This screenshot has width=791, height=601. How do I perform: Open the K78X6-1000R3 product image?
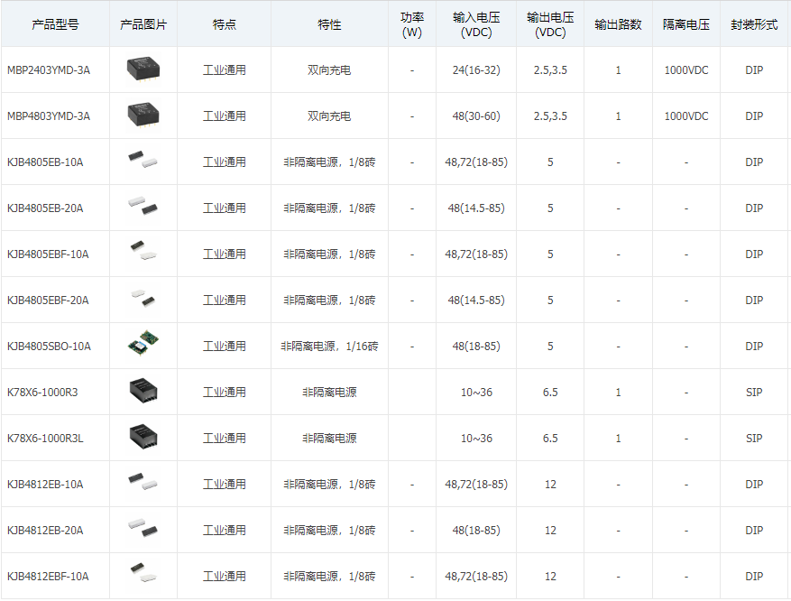tap(143, 391)
